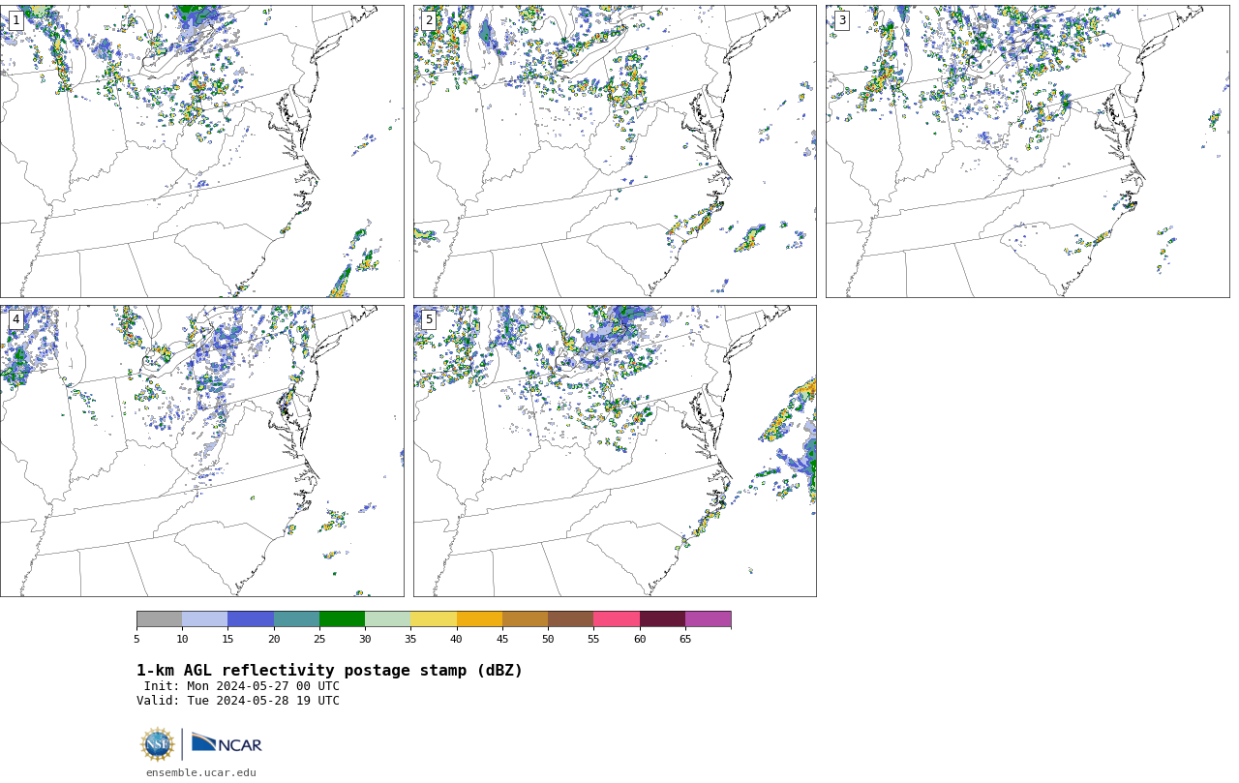Click the gray 5-10 dBZ color swatch
The height and width of the screenshot is (783, 1239).
pos(159,619)
